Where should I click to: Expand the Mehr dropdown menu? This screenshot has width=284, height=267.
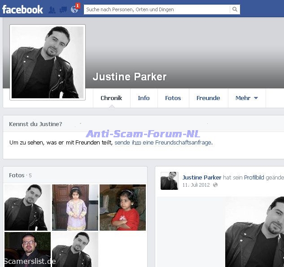(246, 98)
